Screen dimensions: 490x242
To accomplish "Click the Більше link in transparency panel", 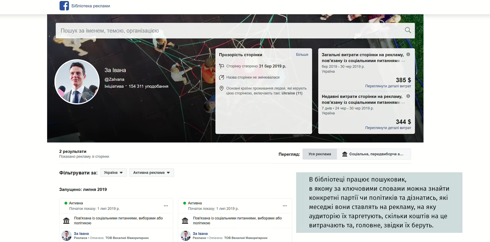I will (x=302, y=55).
